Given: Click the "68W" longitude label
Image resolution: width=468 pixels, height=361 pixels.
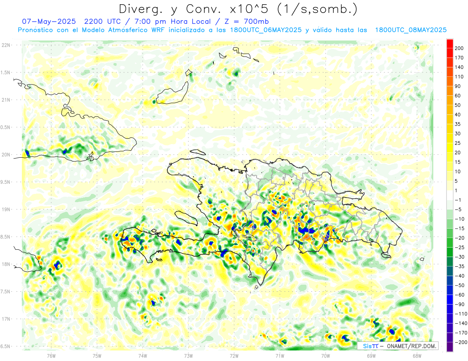Looking at the screenshot, I should (x=417, y=356).
